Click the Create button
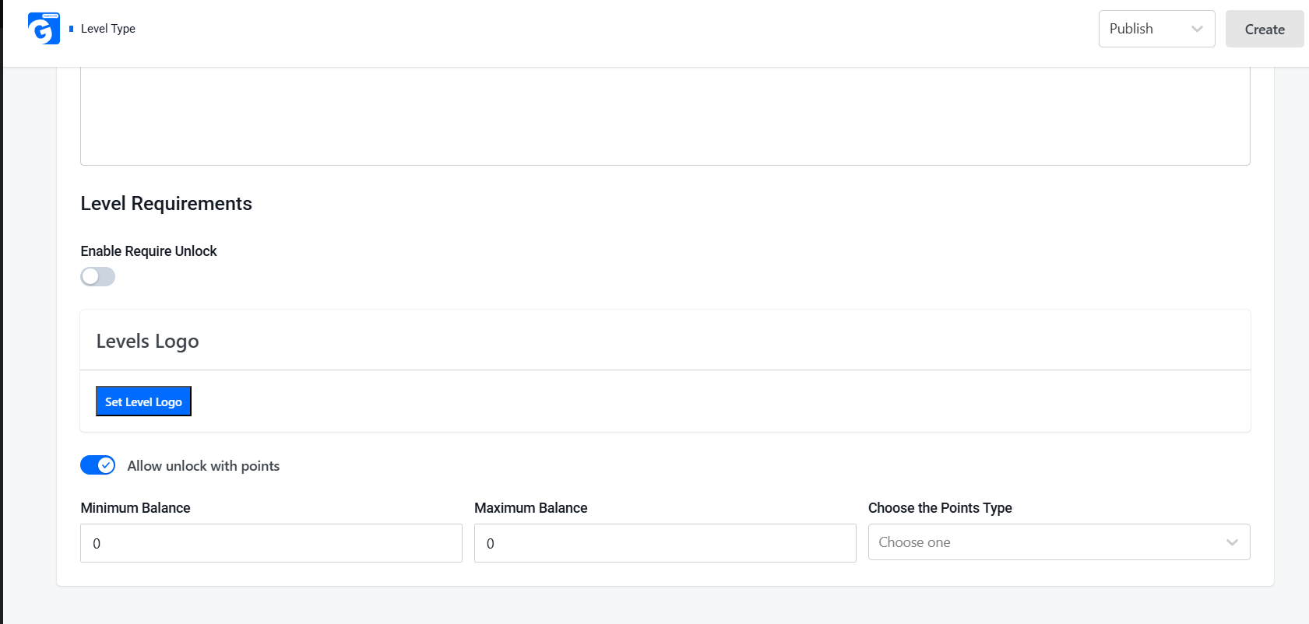 (1265, 29)
